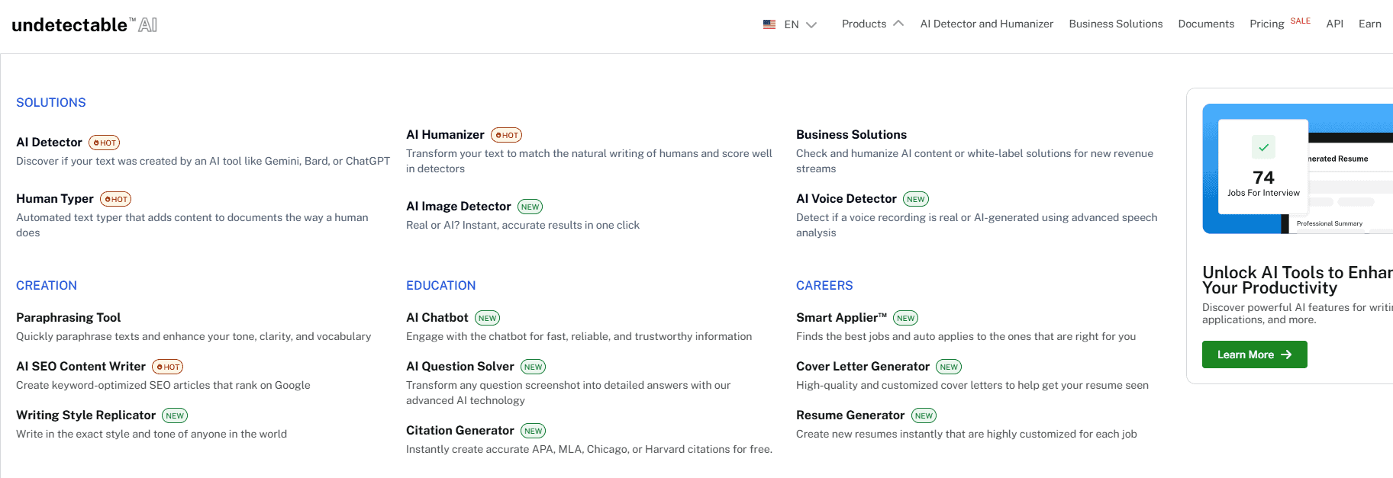This screenshot has height=478, width=1393.
Task: Click the SALE badge next to Pricing
Action: tap(1300, 21)
